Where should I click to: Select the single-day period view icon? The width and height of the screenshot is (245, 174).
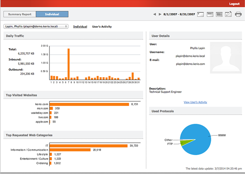[x=200, y=14]
